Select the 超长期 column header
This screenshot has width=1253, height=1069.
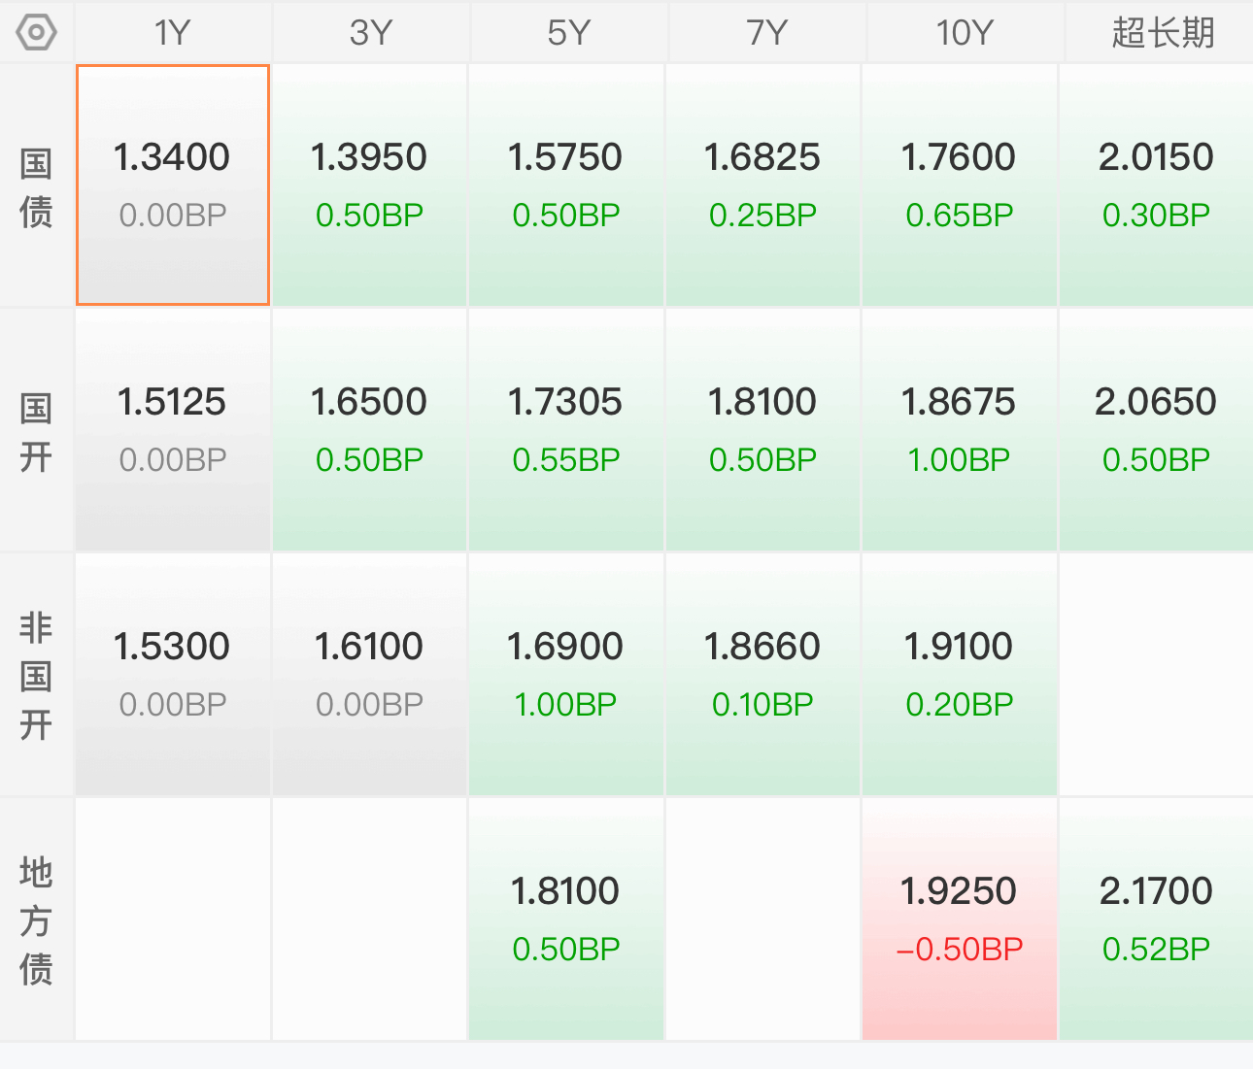coord(1161,33)
